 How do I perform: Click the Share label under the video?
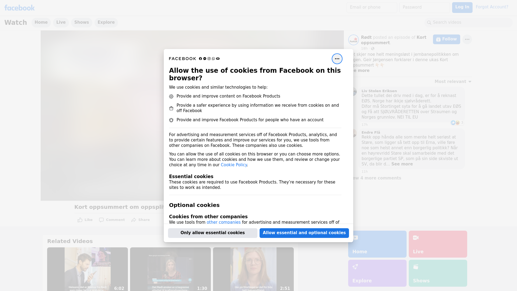coord(144,220)
